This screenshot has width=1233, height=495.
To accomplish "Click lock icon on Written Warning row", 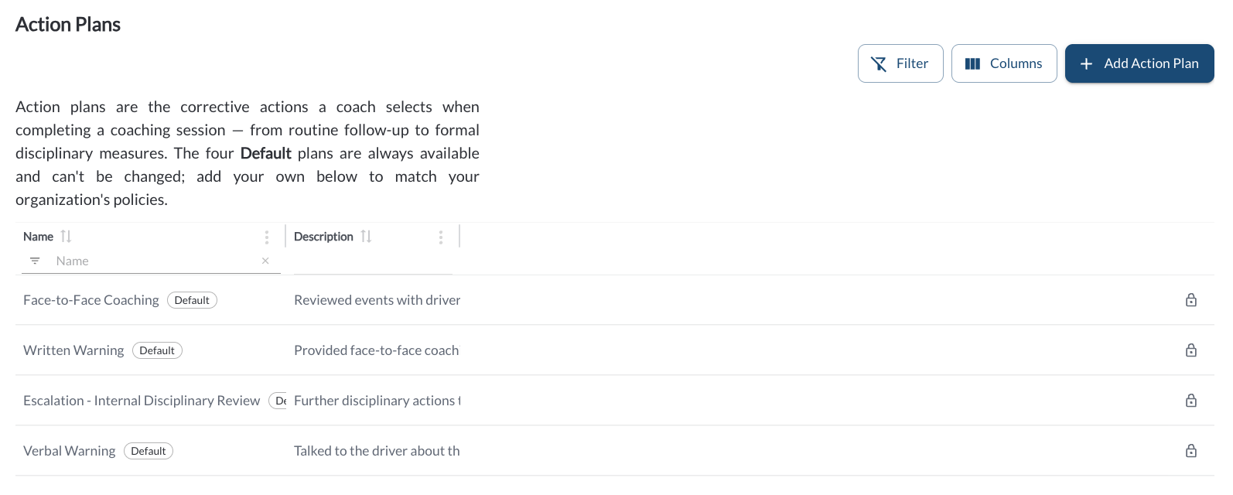I will point(1191,350).
